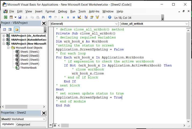Open the Help question mark icon
The width and height of the screenshot is (192, 129).
(110, 17)
